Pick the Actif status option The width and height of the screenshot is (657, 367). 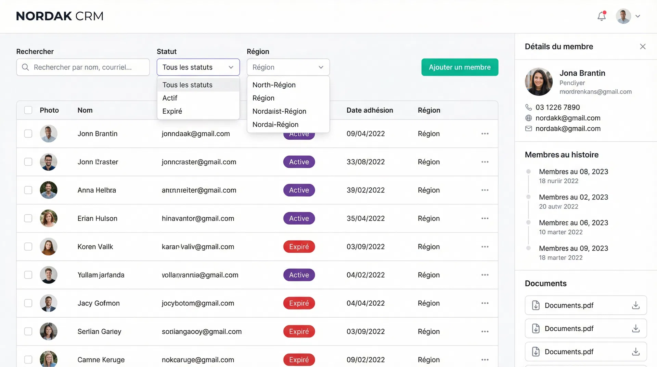(170, 98)
